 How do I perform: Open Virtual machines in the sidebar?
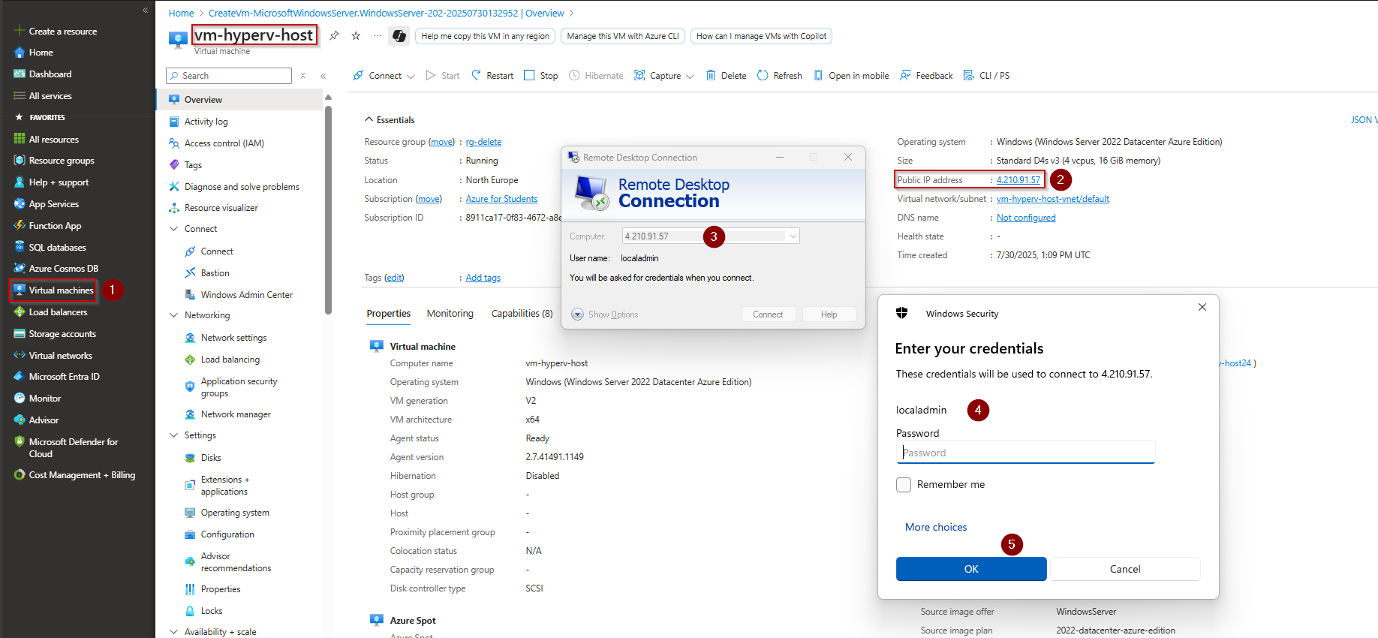(53, 290)
